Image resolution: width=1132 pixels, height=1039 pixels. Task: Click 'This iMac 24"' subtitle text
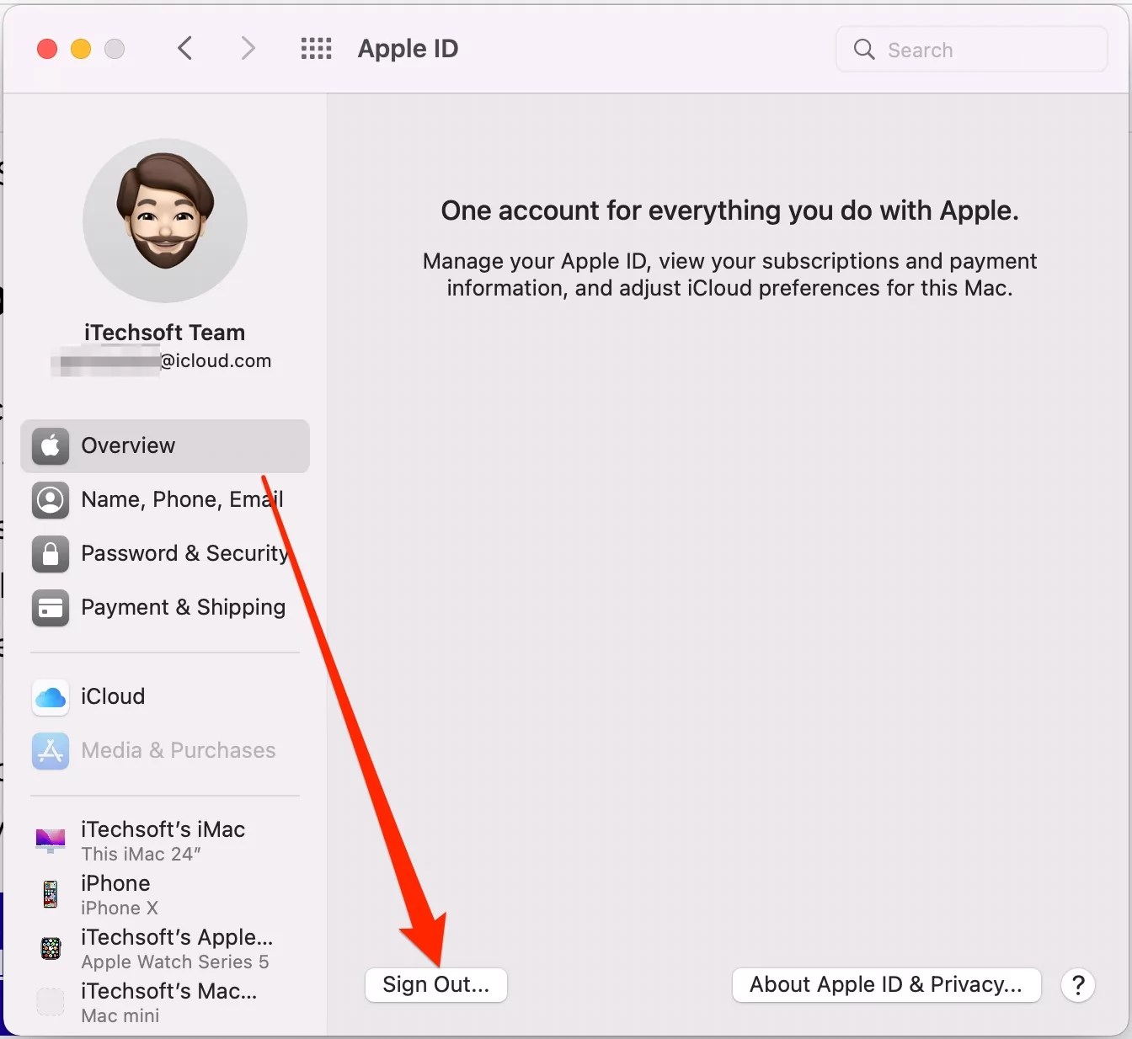[141, 854]
